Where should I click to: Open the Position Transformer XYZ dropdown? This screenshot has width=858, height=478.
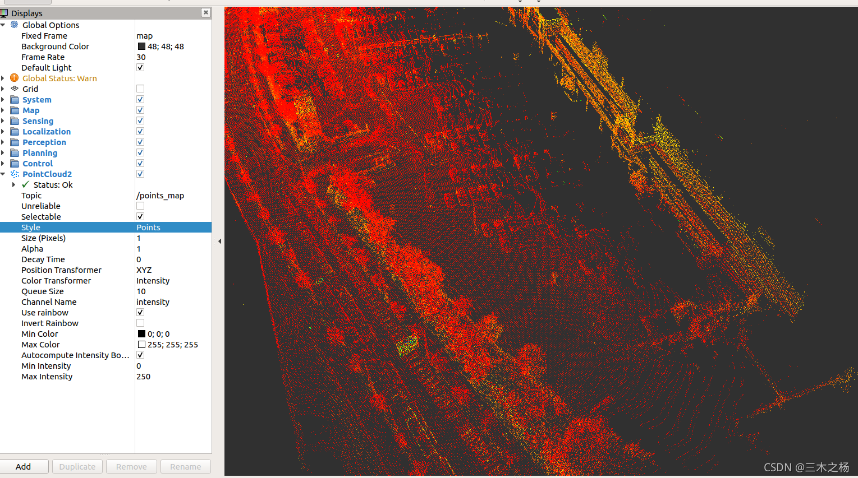(173, 270)
